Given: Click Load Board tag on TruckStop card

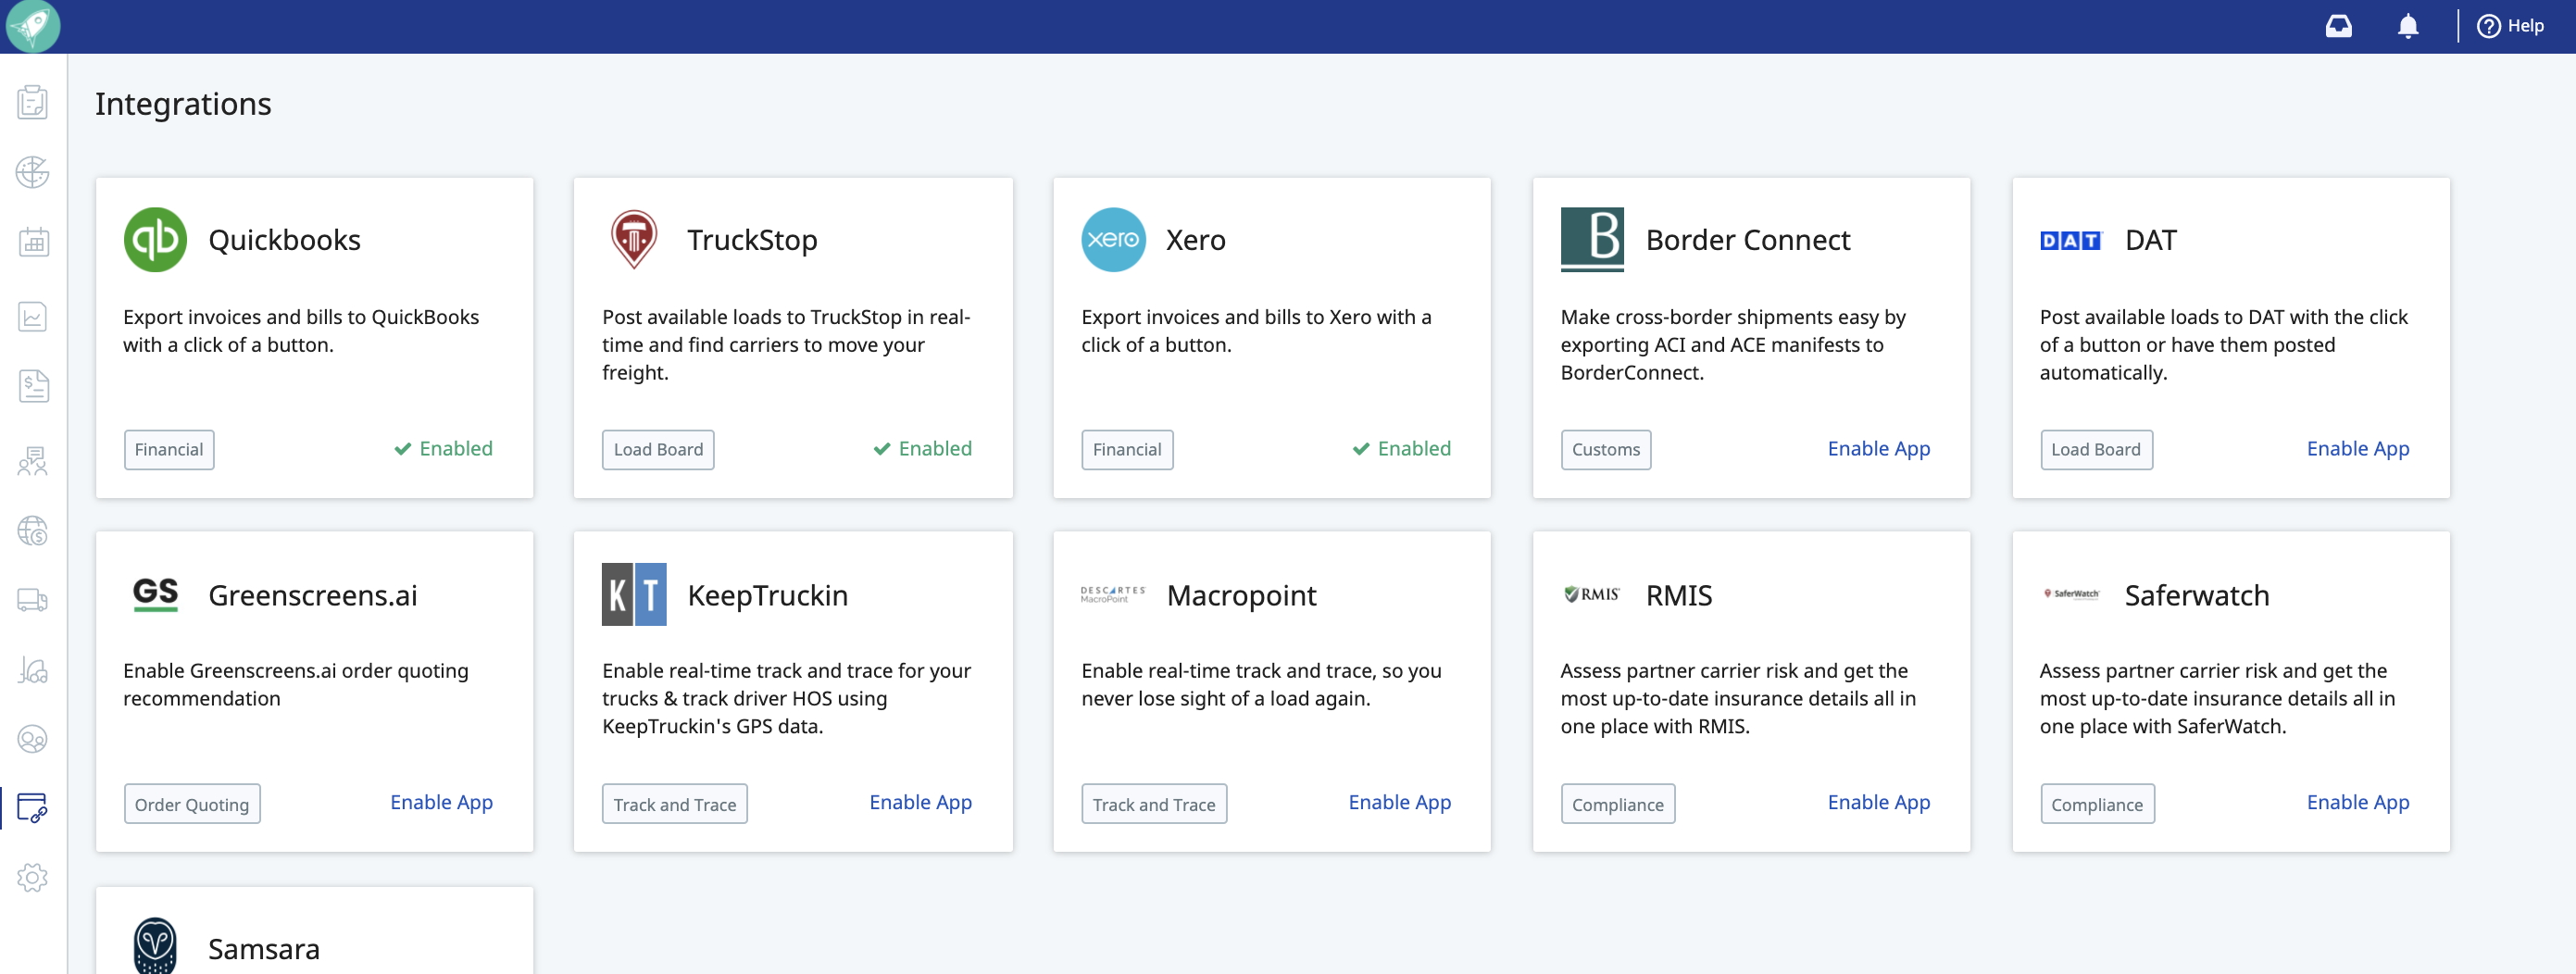Looking at the screenshot, I should 658,450.
